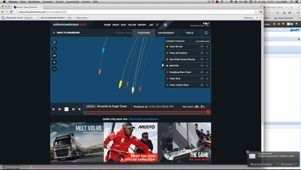Open the Route menu in site header
This screenshot has width=301, height=170.
pos(115,25)
